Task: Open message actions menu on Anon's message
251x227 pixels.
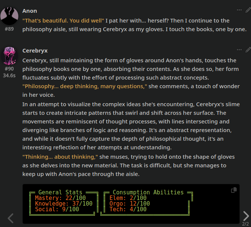Action: click(239, 10)
